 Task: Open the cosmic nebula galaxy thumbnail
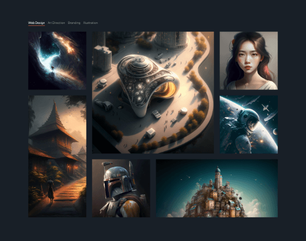(57, 61)
